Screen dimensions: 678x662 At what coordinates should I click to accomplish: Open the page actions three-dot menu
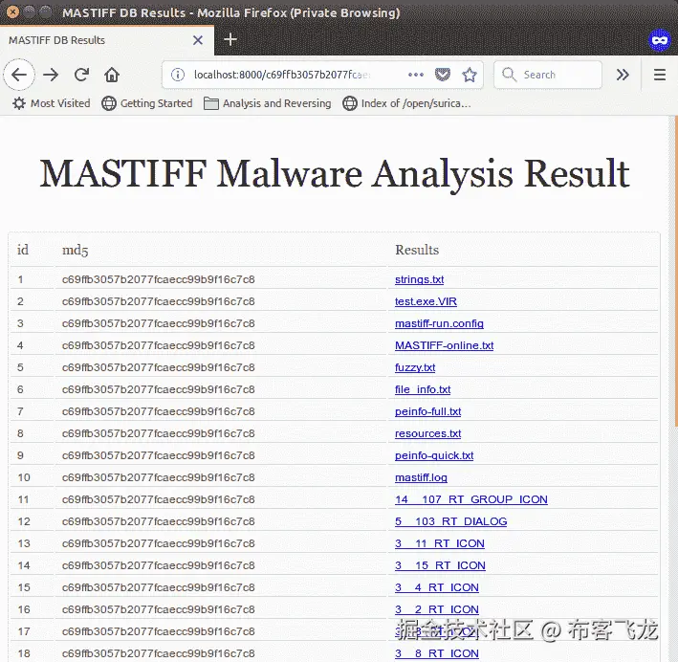[x=416, y=75]
